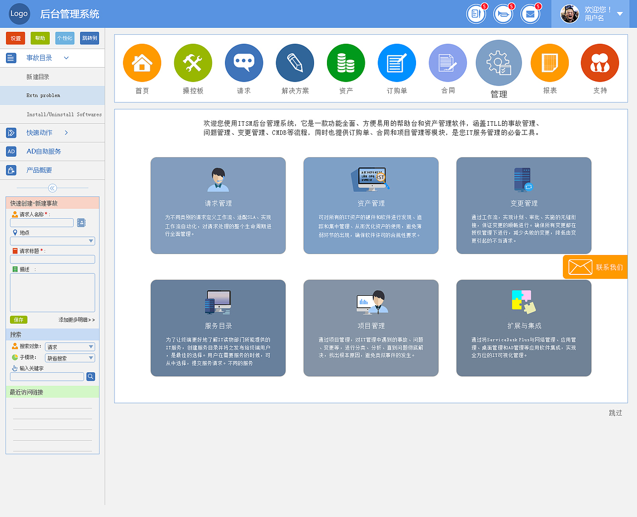This screenshot has width=637, height=517.
Task: Open the mail messages icon in header
Action: point(530,14)
